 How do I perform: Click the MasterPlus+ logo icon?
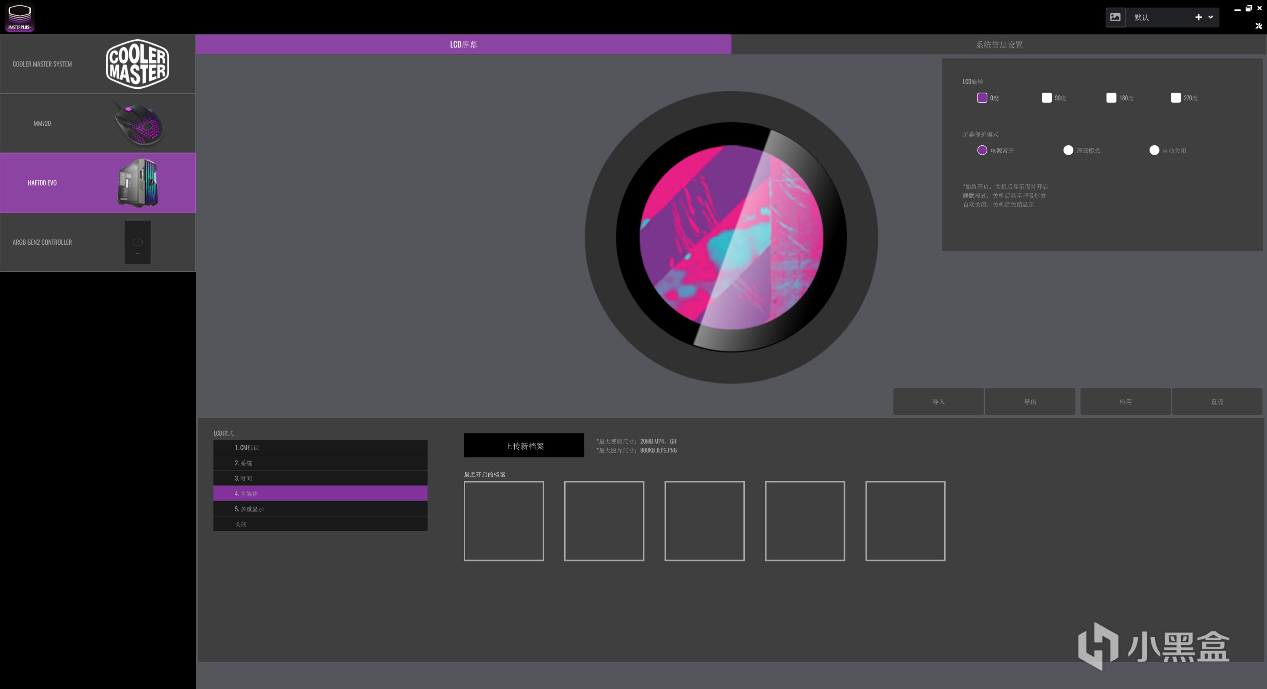pos(20,17)
